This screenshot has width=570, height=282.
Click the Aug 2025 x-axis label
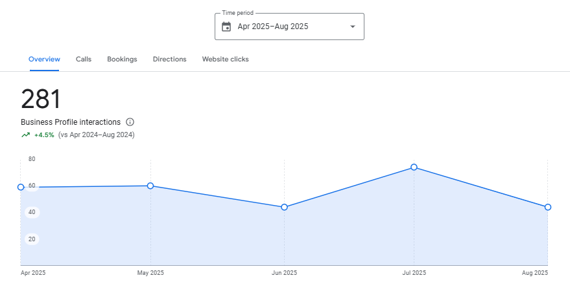(x=535, y=273)
